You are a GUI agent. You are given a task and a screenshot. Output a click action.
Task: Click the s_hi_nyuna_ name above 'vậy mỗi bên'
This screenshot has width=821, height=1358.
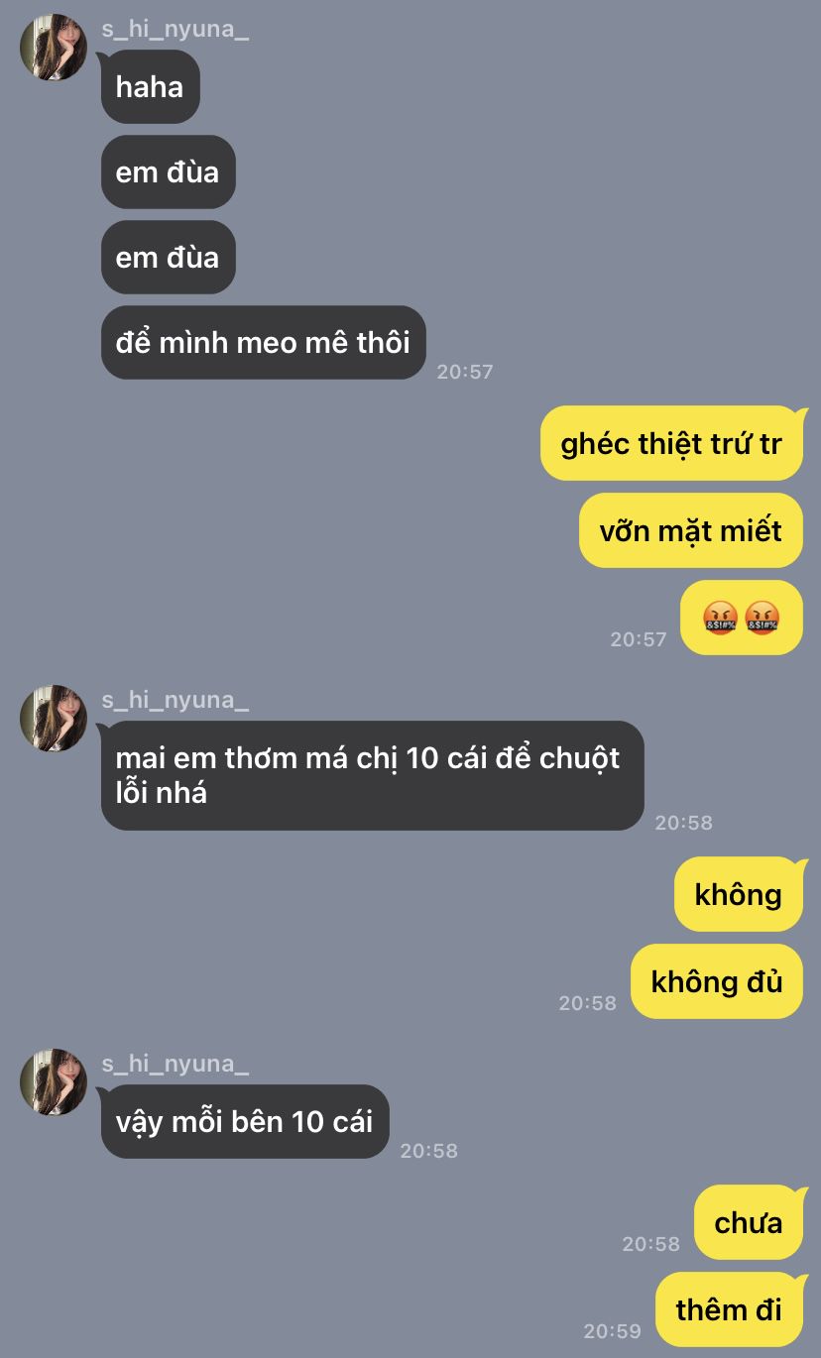click(175, 1064)
